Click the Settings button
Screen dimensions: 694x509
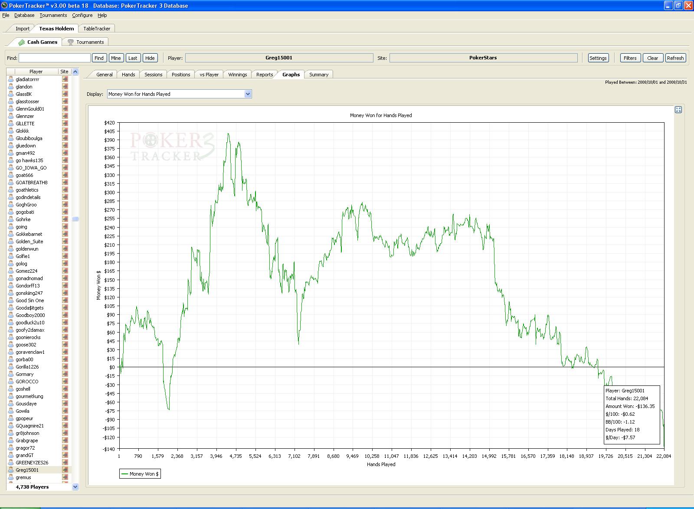[598, 58]
